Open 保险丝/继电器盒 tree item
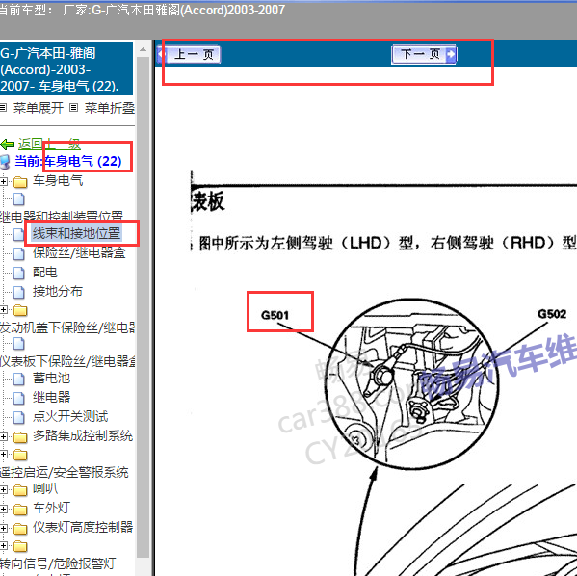577x576 pixels. click(x=79, y=253)
